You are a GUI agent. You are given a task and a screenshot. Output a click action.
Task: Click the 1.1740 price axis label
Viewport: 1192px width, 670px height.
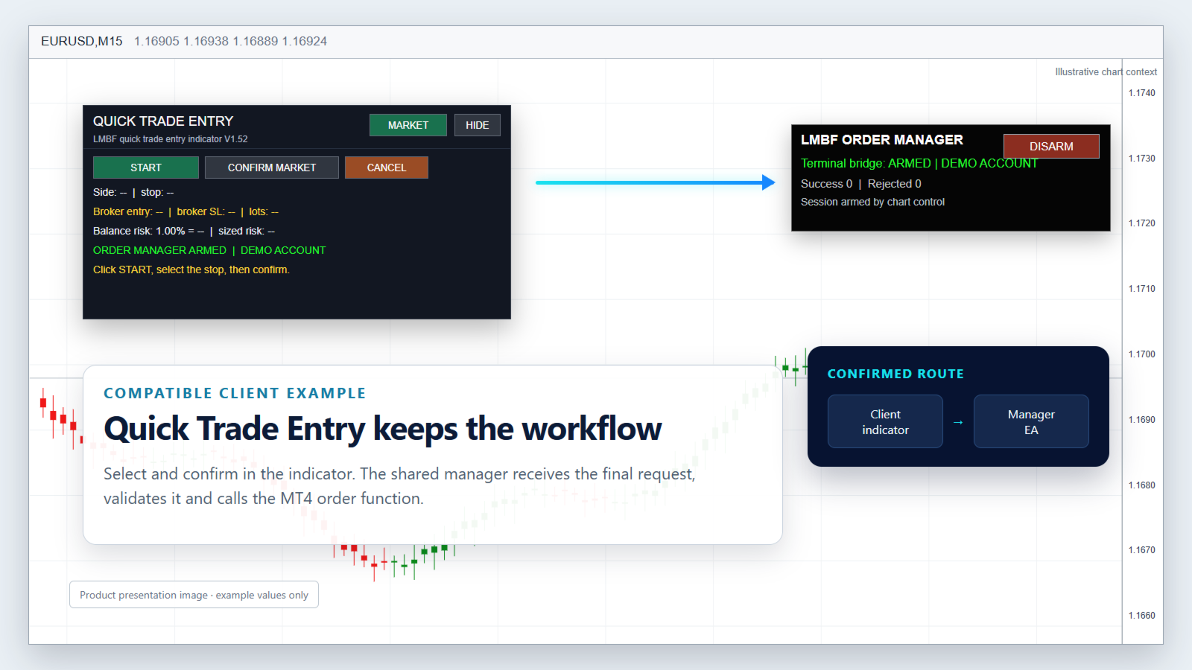(x=1142, y=93)
